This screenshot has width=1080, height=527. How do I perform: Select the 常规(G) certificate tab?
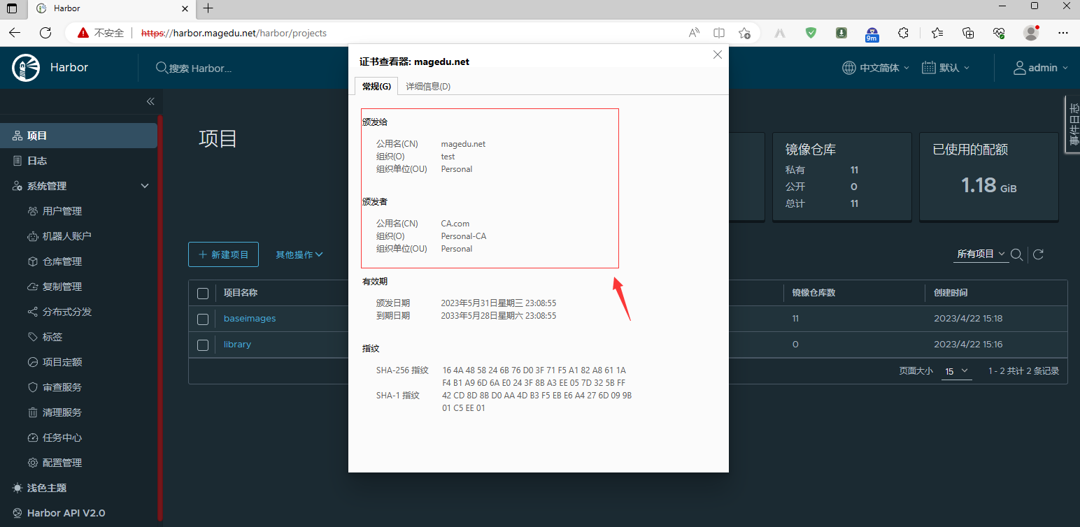click(376, 86)
